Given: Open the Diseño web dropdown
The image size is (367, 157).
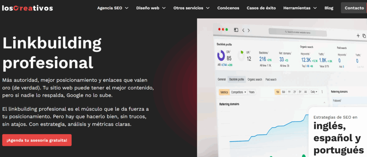Looking at the screenshot, I should pos(151,8).
